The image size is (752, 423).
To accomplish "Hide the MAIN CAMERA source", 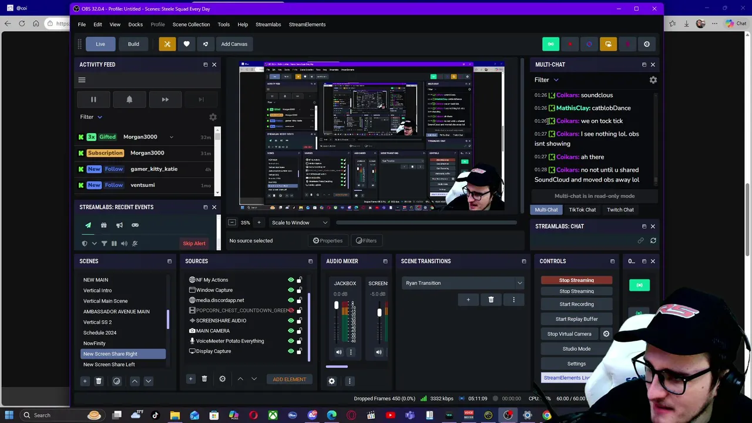I will point(290,331).
